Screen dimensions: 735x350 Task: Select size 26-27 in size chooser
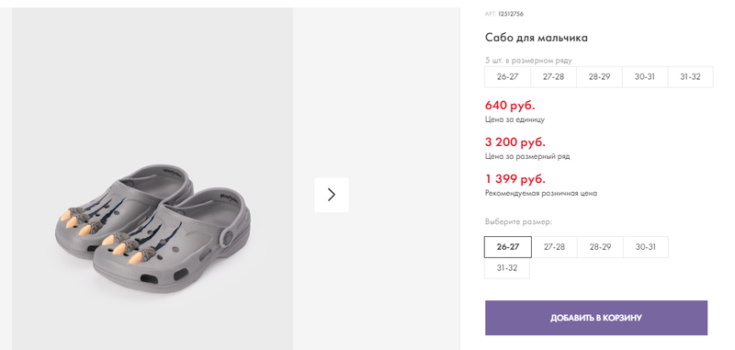pyautogui.click(x=508, y=247)
